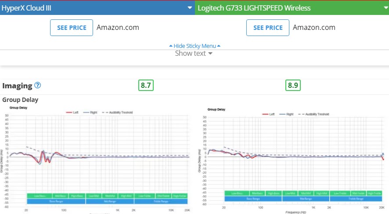Select Low-Mid band in Logitech chart
389x214 pixels.
point(290,193)
